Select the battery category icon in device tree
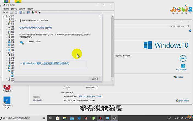Image resolution: width=193 pixels, height=121 pixels. (9, 35)
